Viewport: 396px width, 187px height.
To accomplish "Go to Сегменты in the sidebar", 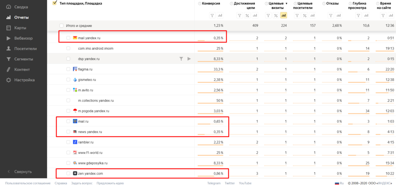I will pos(24,59).
